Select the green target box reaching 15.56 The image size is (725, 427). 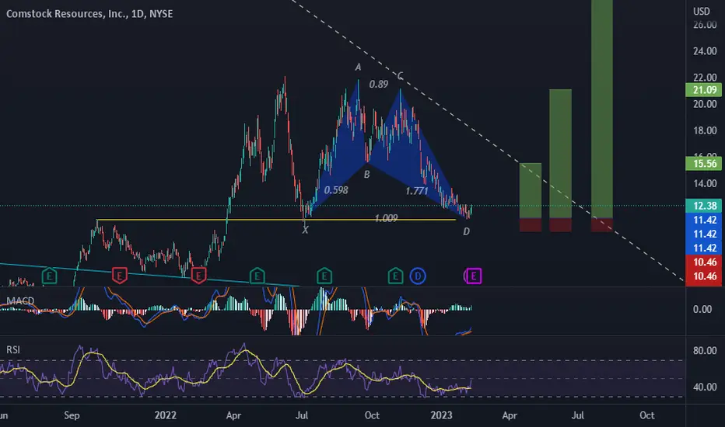531,190
